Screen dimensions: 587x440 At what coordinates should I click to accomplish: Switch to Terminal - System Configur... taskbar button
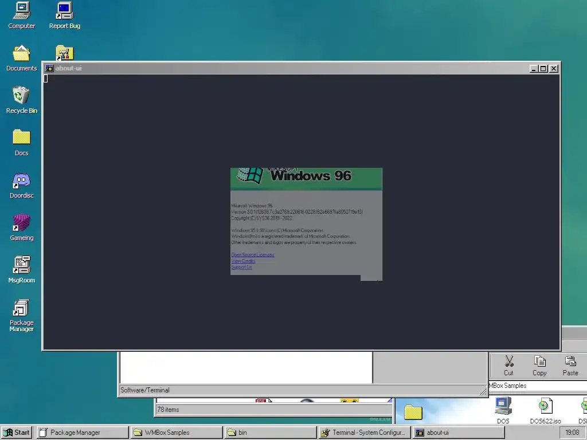click(365, 433)
